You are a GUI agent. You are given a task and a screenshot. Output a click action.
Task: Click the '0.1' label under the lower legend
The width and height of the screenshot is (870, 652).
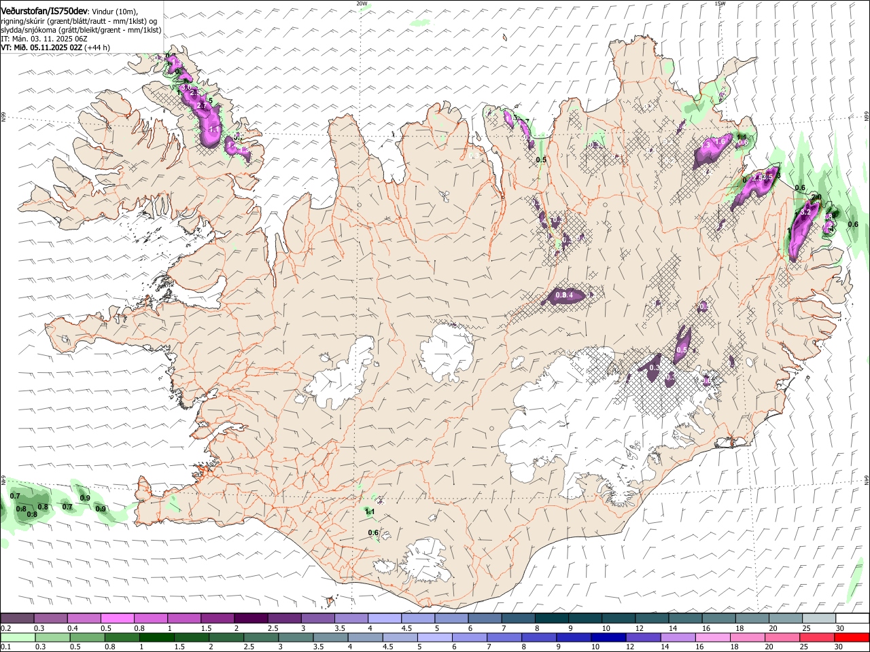coord(6,647)
